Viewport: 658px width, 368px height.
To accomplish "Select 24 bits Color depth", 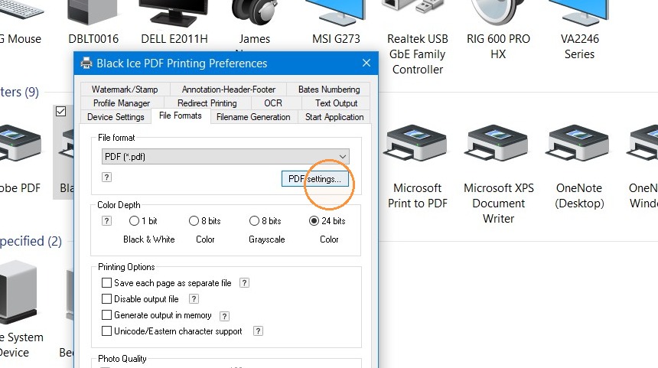I will tap(314, 220).
